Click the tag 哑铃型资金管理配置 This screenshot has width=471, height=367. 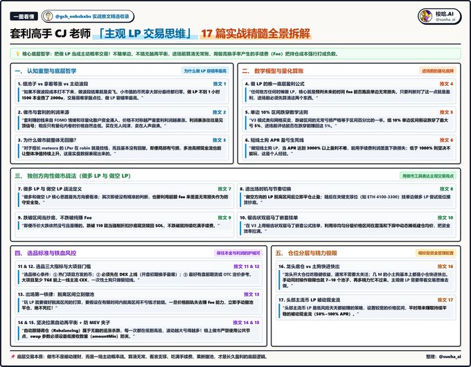tap(436, 253)
